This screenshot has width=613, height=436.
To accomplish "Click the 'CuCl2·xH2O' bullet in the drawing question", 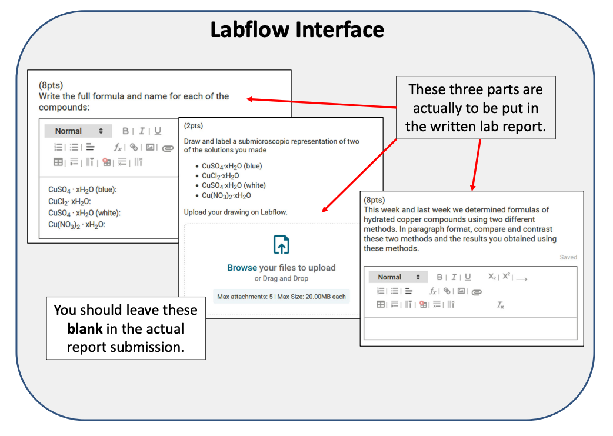I will point(221,176).
